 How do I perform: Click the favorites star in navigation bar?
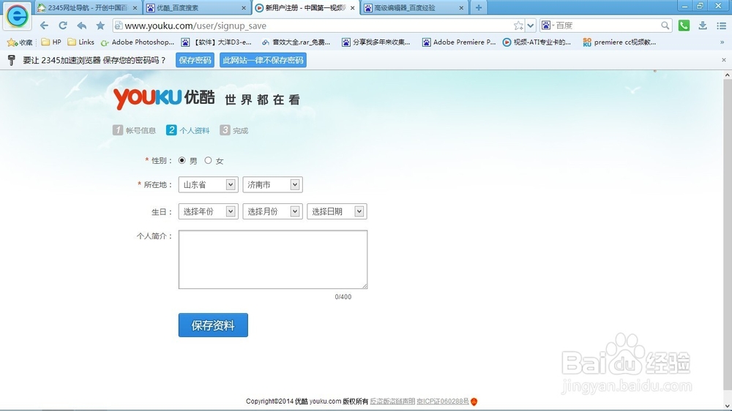click(100, 26)
